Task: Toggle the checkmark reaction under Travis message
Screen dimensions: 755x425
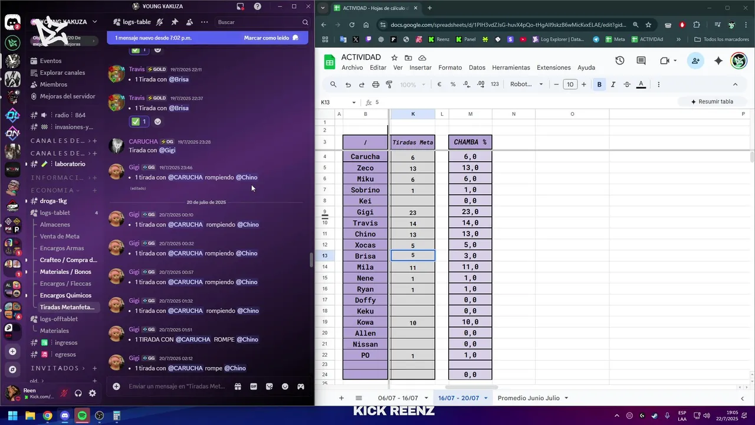Action: [x=139, y=122]
